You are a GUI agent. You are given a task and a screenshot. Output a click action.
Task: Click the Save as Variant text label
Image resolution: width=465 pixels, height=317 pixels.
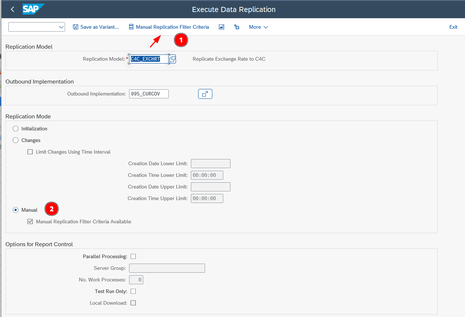pyautogui.click(x=100, y=27)
